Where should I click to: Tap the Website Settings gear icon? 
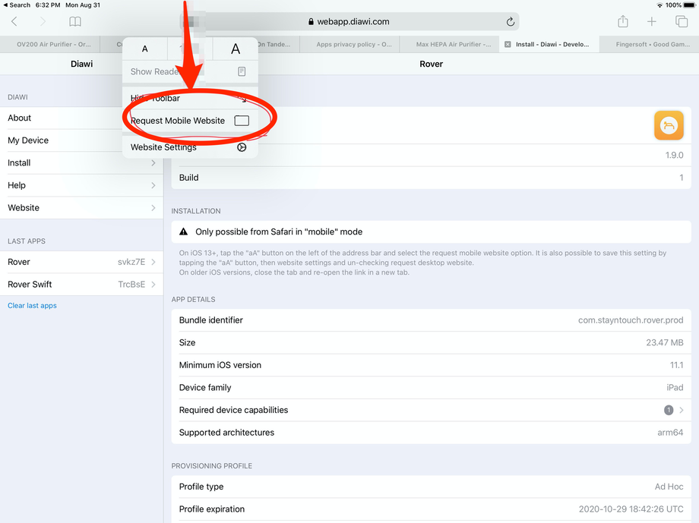242,147
